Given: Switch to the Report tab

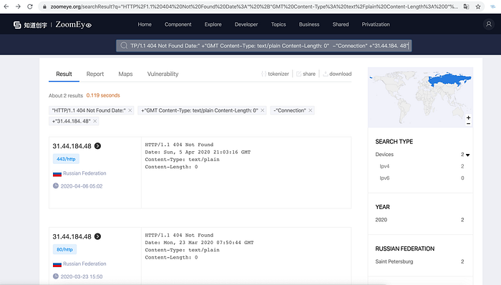Looking at the screenshot, I should pyautogui.click(x=95, y=74).
